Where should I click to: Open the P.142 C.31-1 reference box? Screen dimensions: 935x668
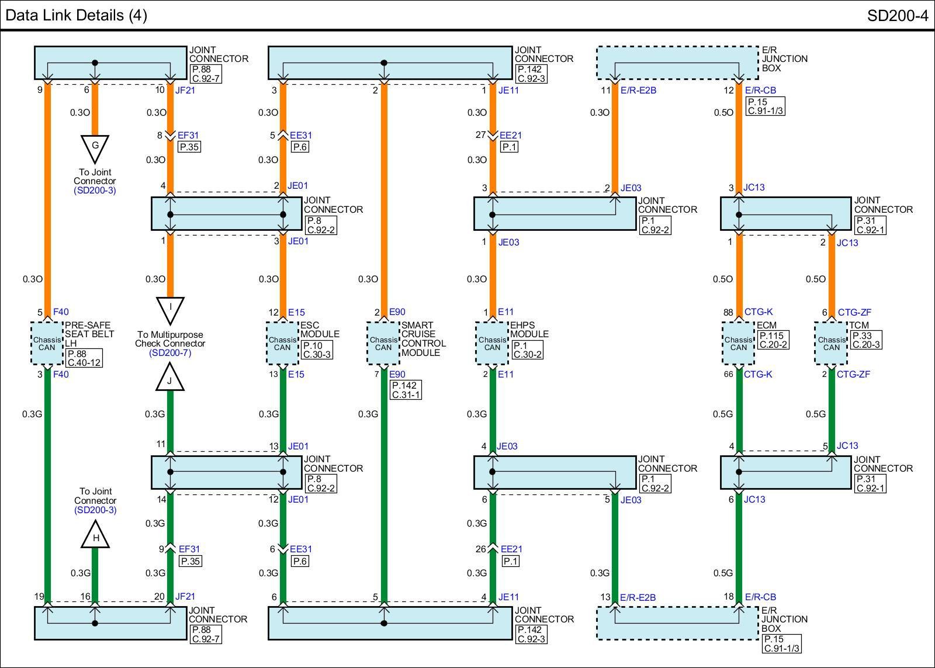[x=406, y=390]
